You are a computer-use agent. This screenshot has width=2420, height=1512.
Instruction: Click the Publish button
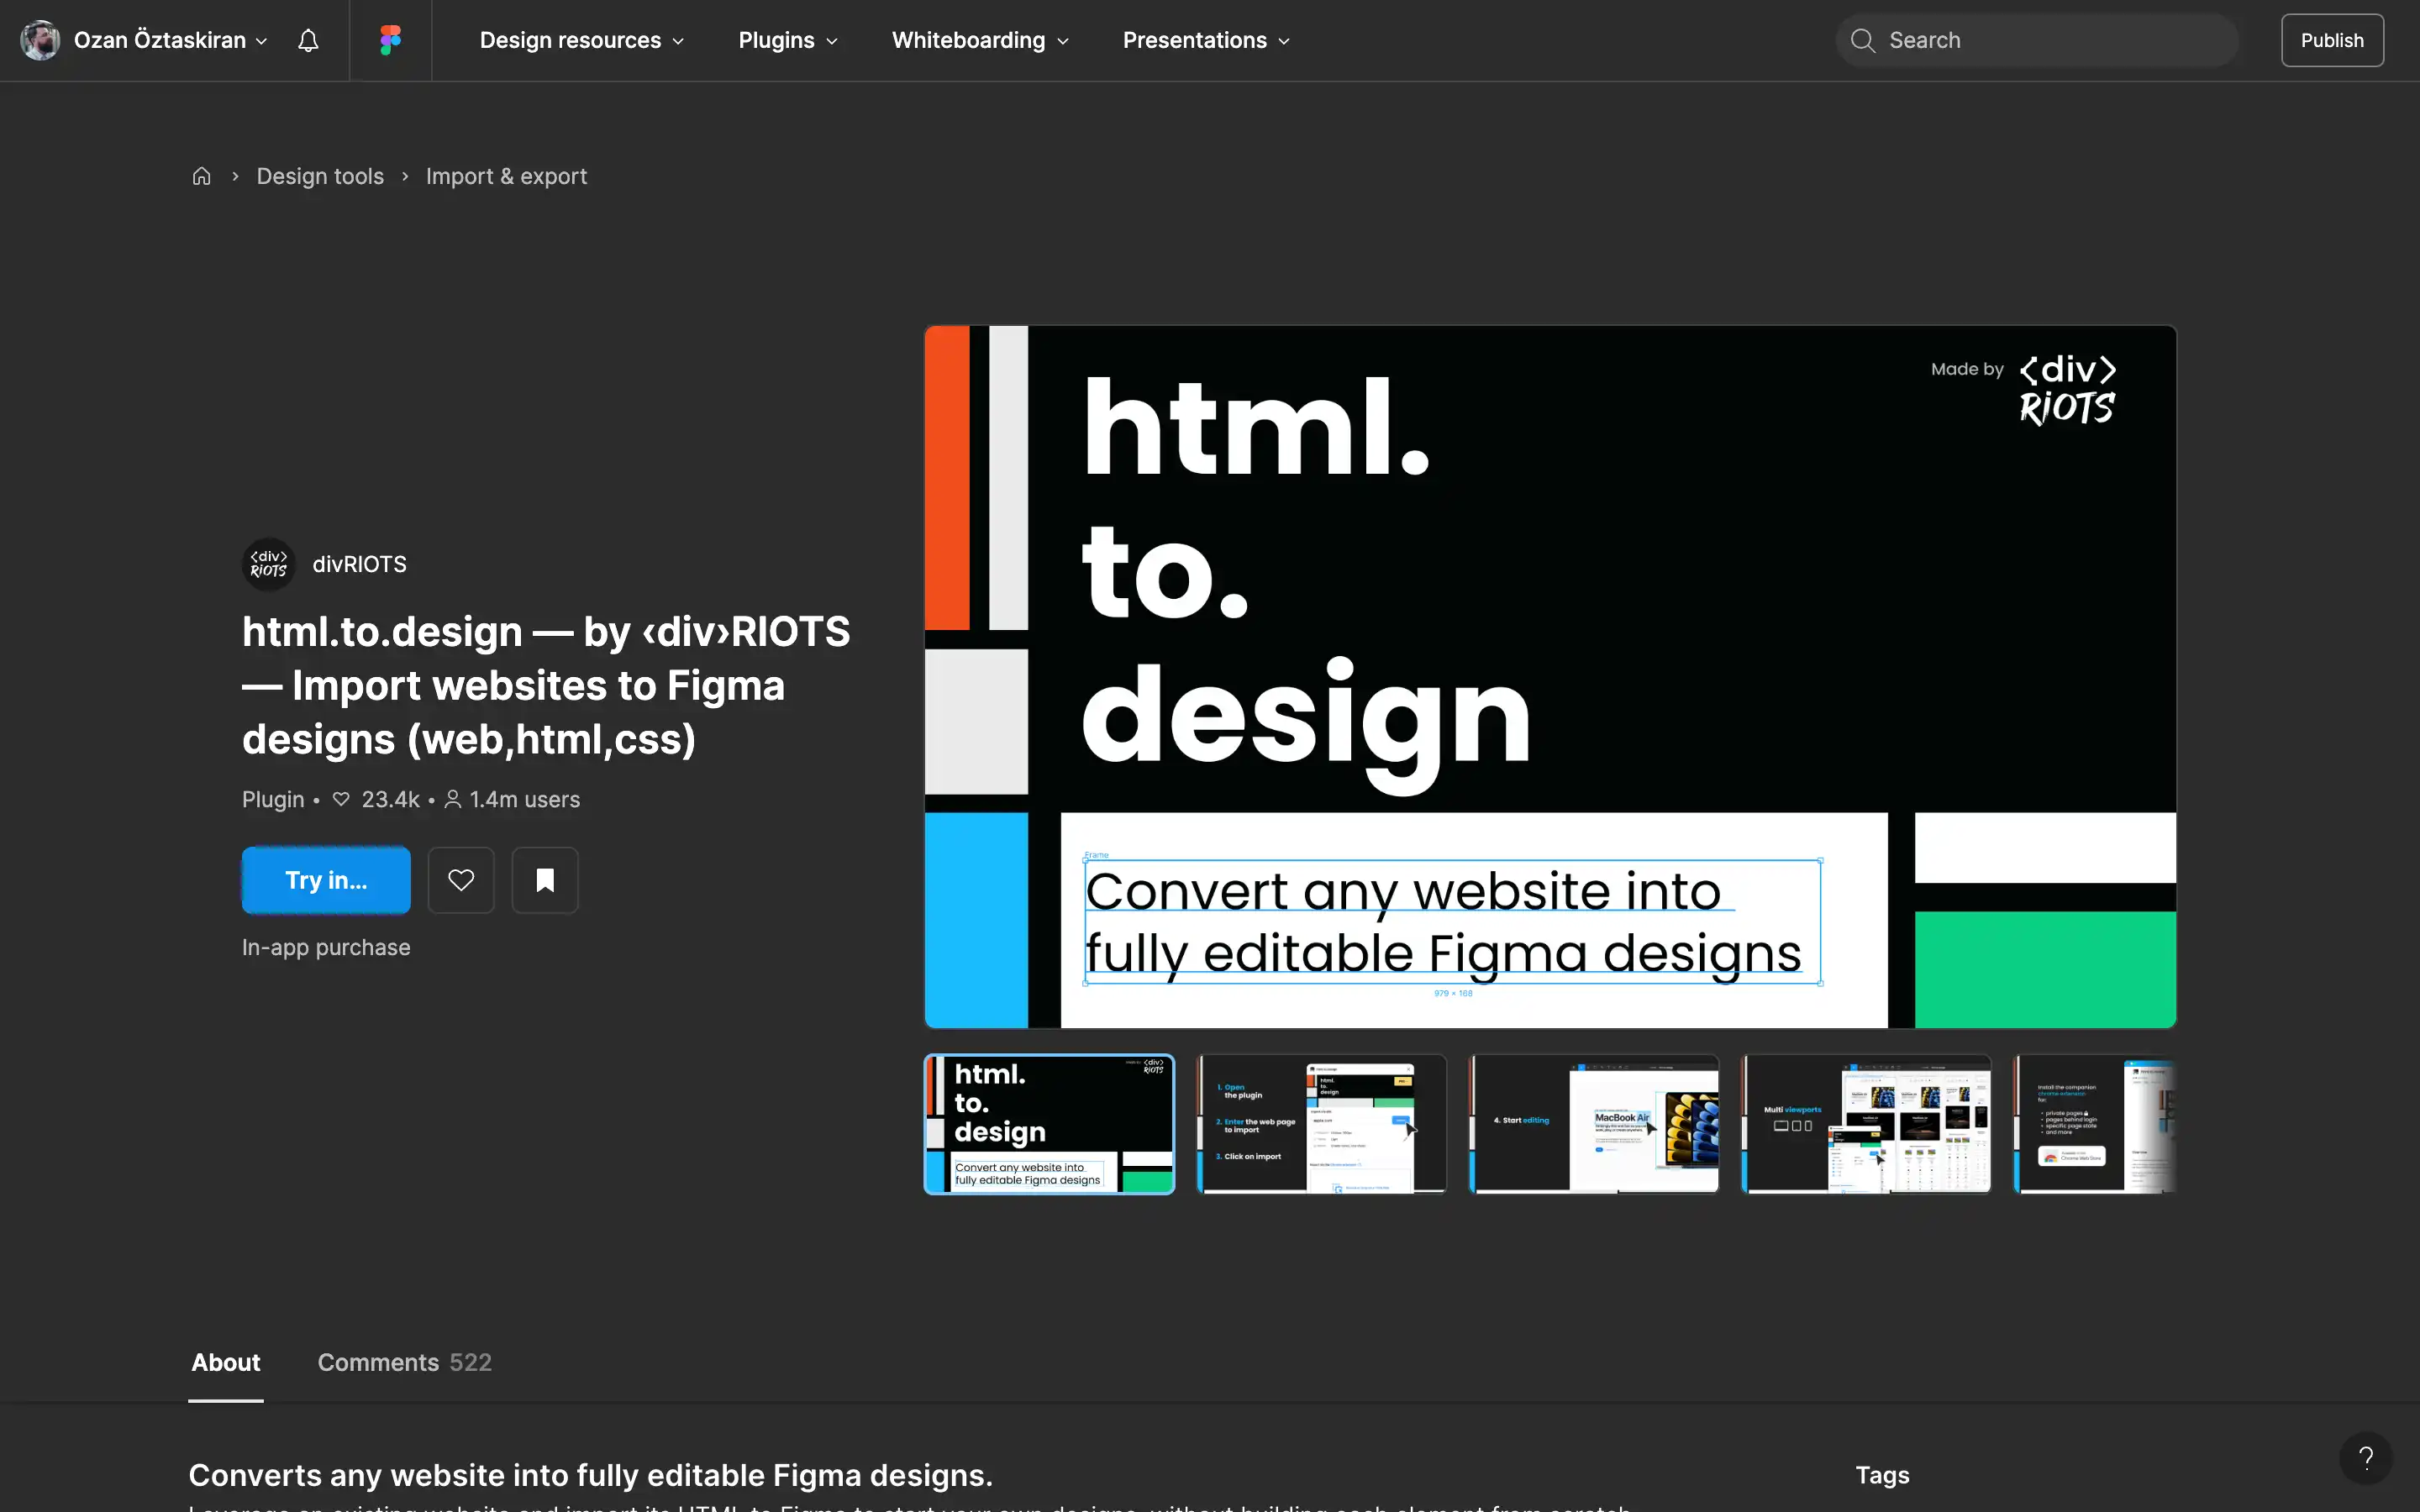tap(2332, 40)
